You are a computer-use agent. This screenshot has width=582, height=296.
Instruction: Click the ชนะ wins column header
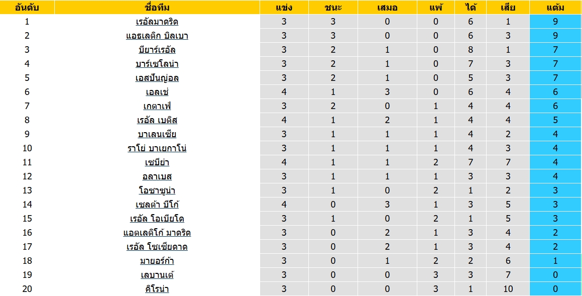pos(333,8)
